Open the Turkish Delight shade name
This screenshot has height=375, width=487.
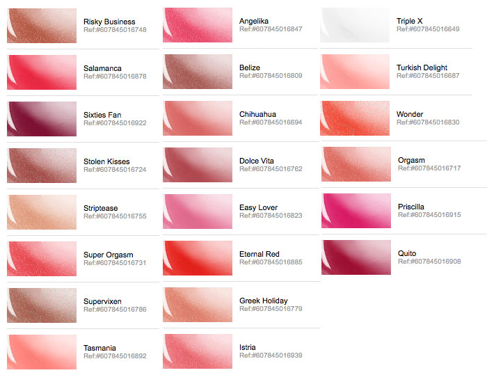click(x=422, y=67)
